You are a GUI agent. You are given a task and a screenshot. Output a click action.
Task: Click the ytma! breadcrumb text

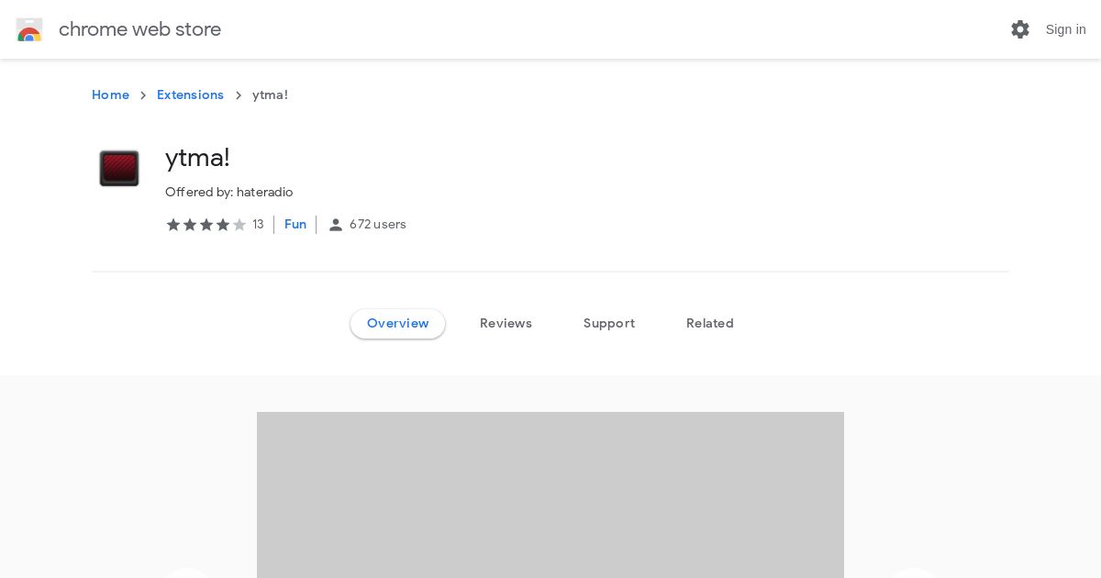[x=270, y=95]
